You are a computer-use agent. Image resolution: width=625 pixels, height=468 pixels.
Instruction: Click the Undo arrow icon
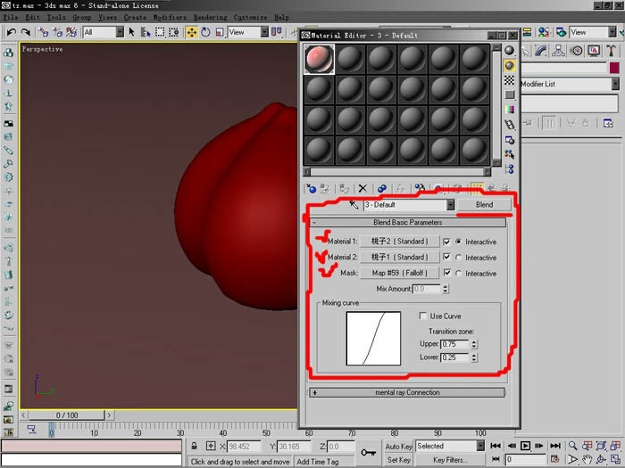point(11,32)
